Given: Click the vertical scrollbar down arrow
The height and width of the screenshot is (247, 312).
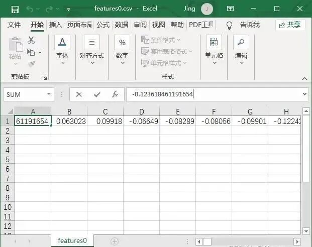Looking at the screenshot, I should [x=306, y=231].
